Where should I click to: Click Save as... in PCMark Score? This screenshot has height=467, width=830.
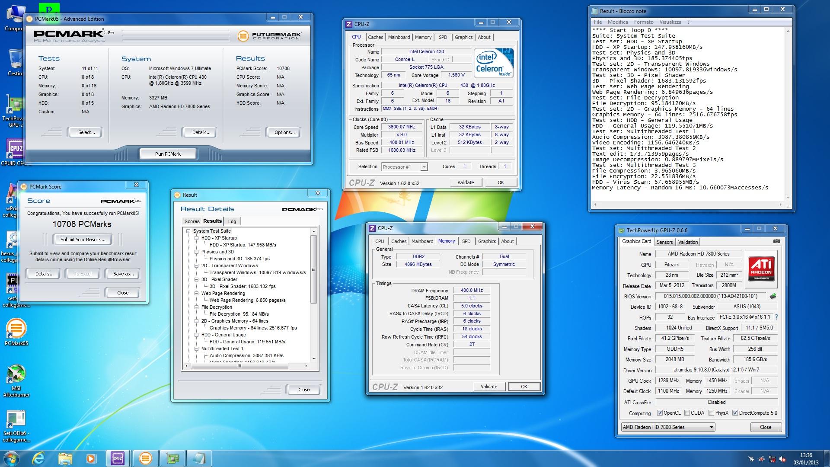(123, 274)
